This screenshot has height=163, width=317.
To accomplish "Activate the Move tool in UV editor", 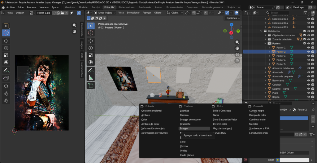I will [x=6, y=41].
